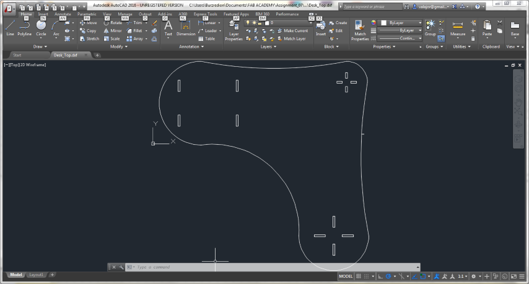This screenshot has height=284, width=529.
Task: Open the Annotate ribbon tab
Action: coord(63,14)
